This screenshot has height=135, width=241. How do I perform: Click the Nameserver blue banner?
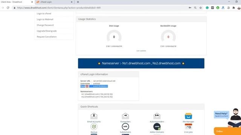(141, 63)
